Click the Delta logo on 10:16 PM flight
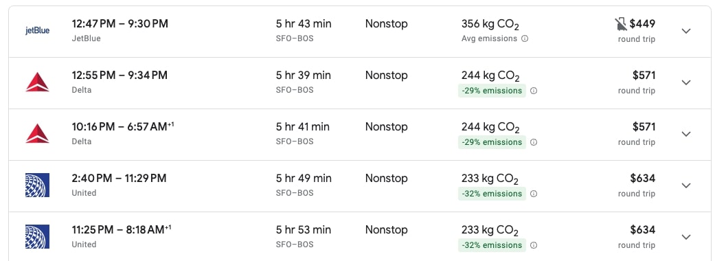The width and height of the screenshot is (715, 261). click(37, 134)
